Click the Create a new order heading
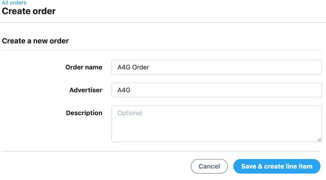Screen dimensions: 326x180 [35, 41]
